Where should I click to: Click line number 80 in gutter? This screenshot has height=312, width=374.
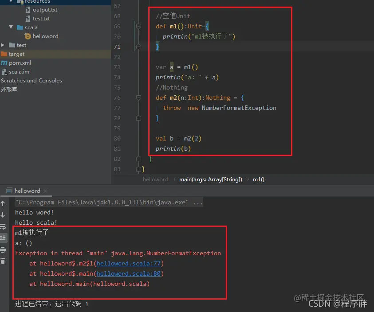tap(117, 138)
